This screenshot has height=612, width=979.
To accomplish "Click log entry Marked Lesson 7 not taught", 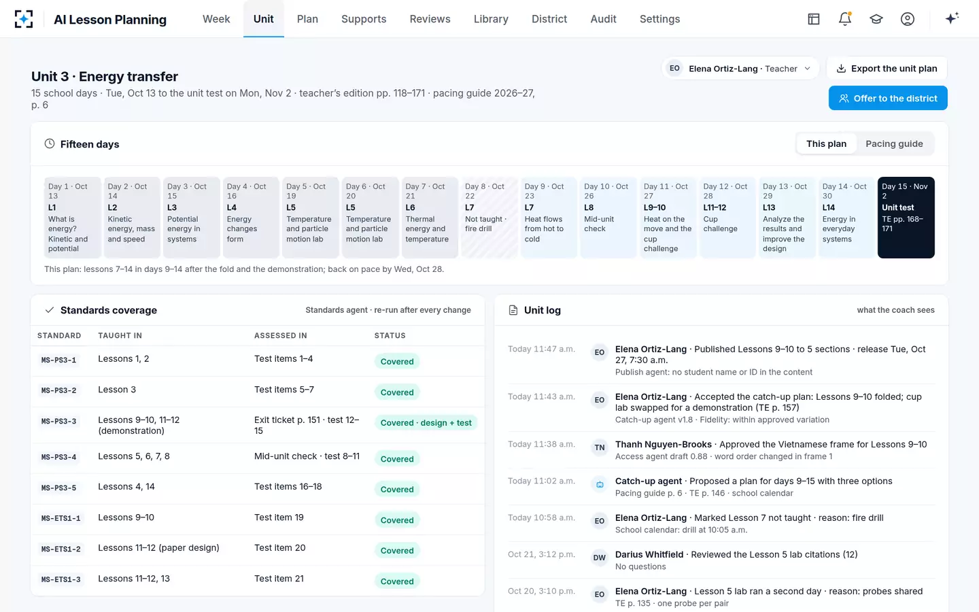I will (x=721, y=523).
